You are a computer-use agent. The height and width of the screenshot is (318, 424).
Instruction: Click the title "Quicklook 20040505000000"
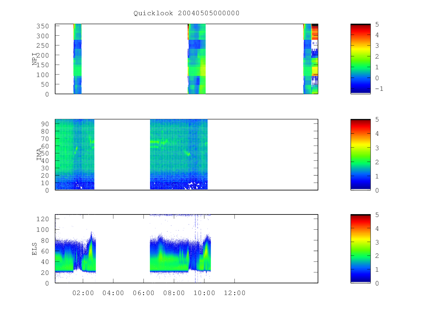[x=187, y=13]
